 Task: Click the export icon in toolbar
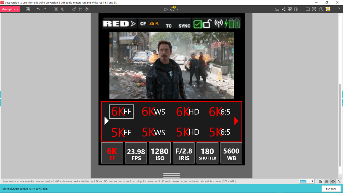point(296,9)
